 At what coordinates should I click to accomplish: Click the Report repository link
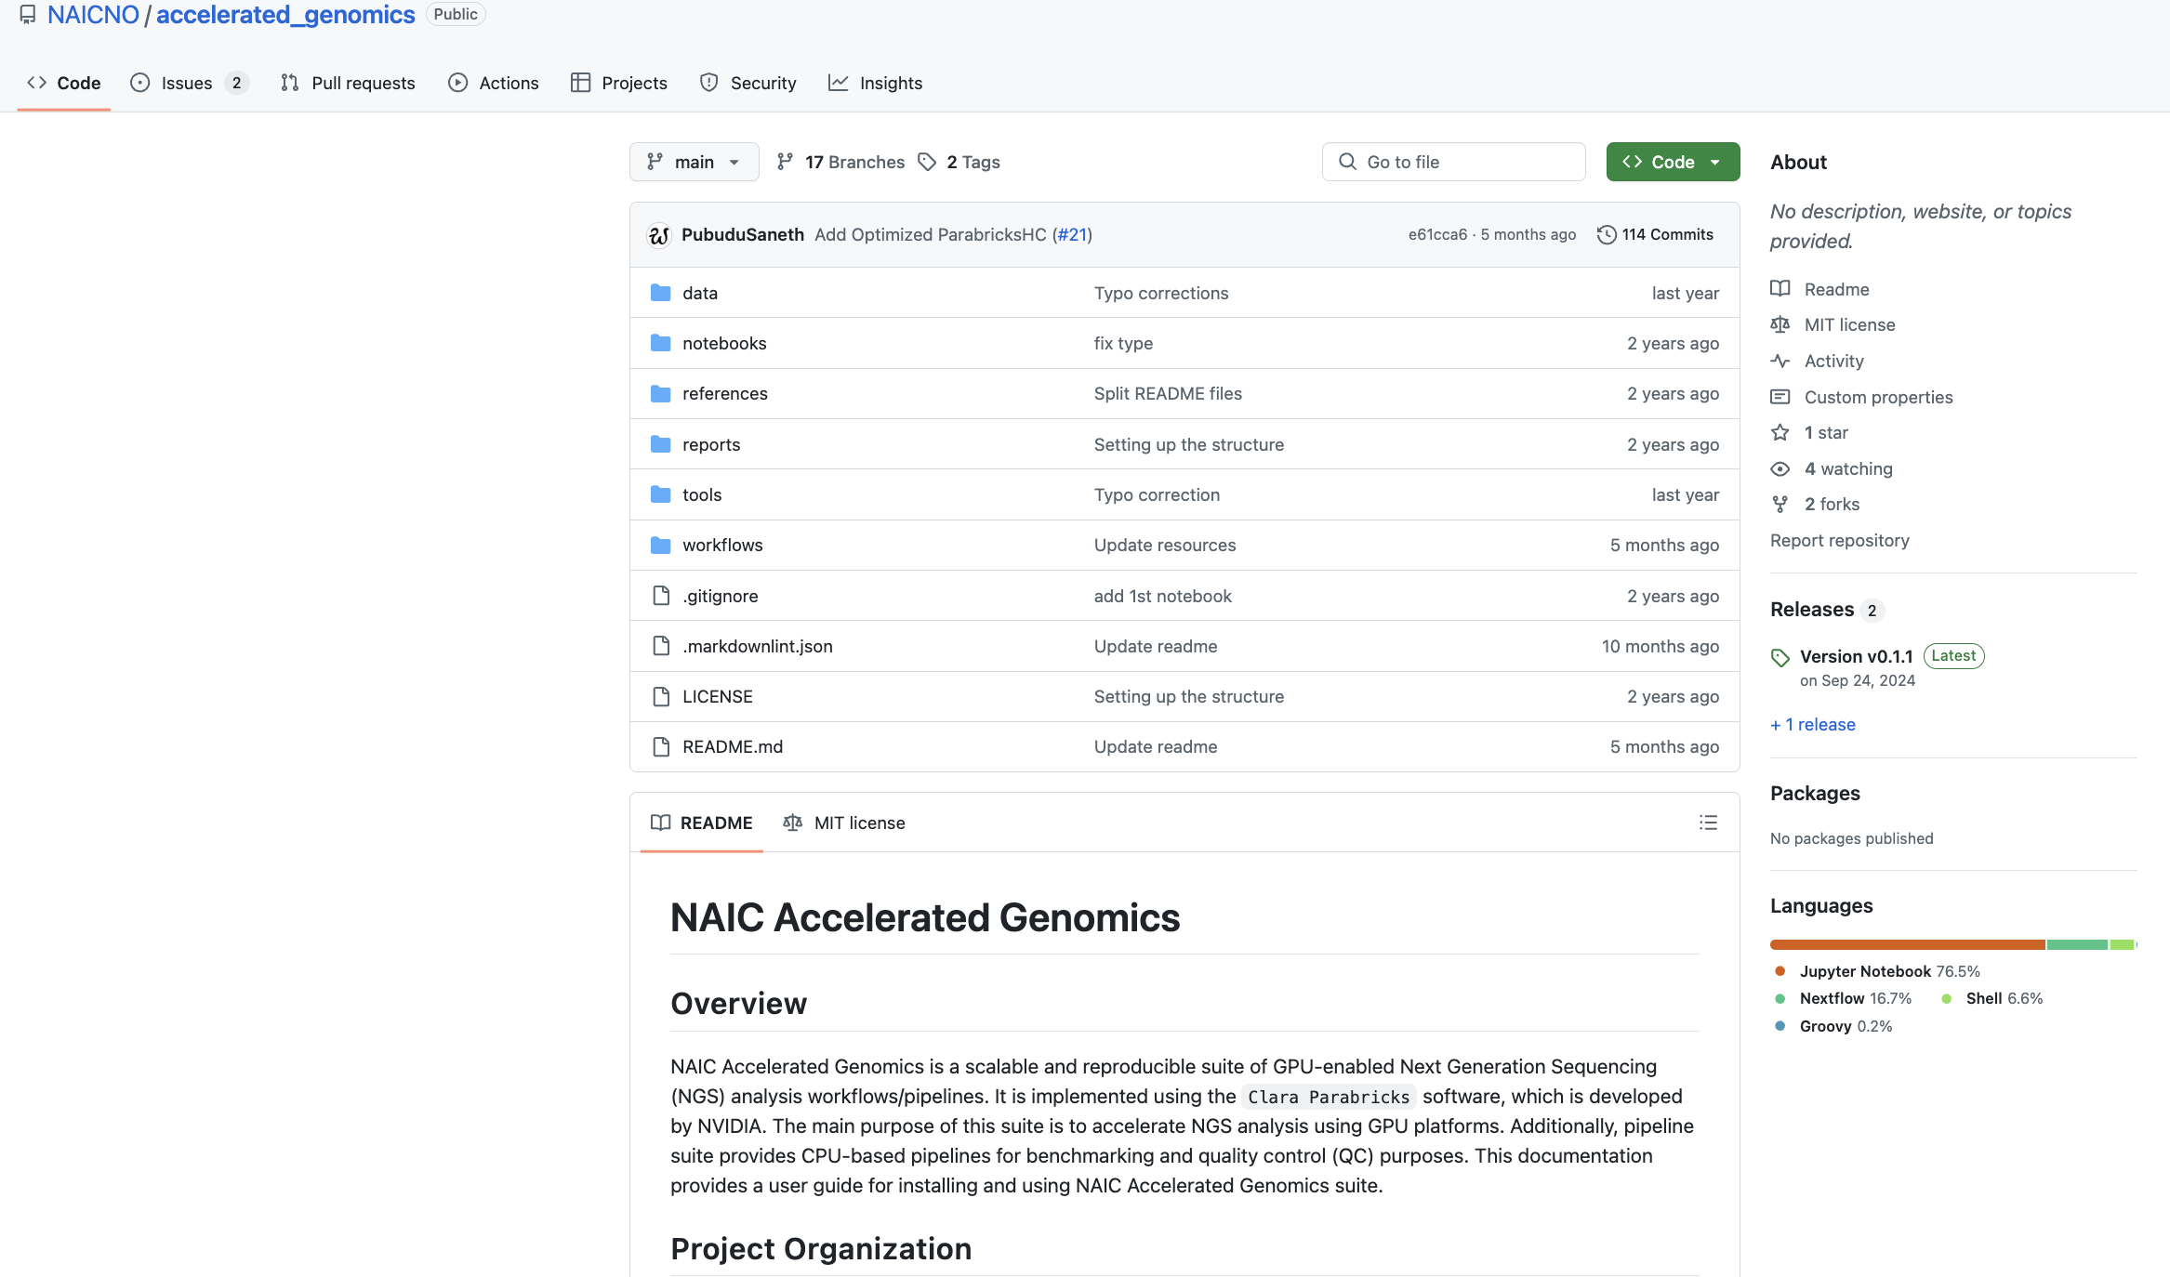click(x=1839, y=540)
